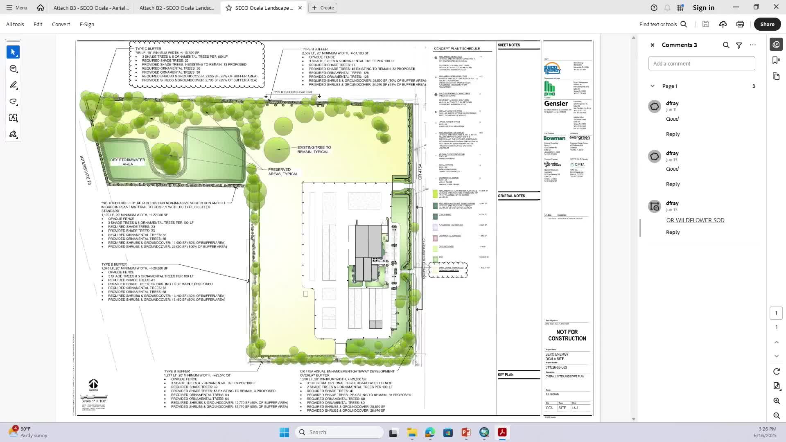Open comments panel options menu
The width and height of the screenshot is (786, 442).
(752, 45)
